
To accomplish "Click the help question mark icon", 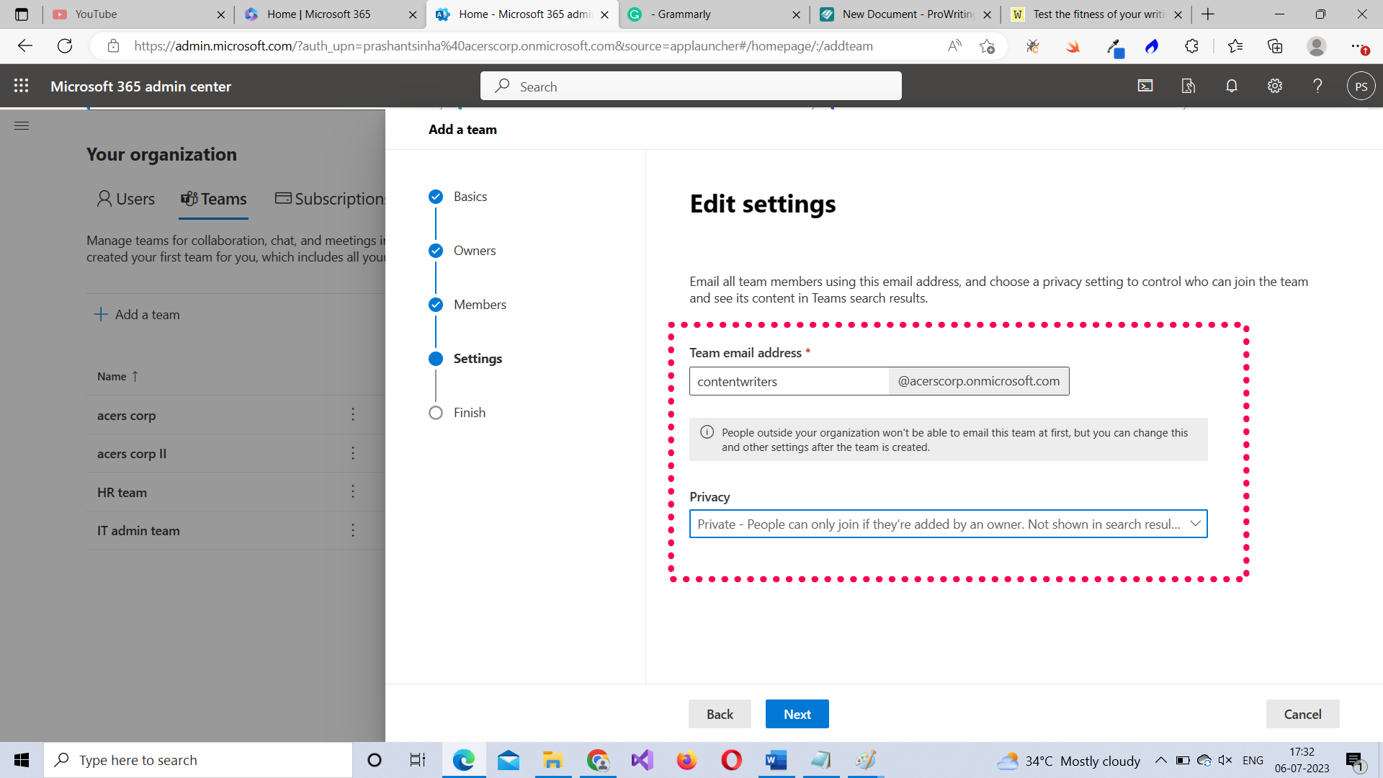I will click(x=1317, y=86).
